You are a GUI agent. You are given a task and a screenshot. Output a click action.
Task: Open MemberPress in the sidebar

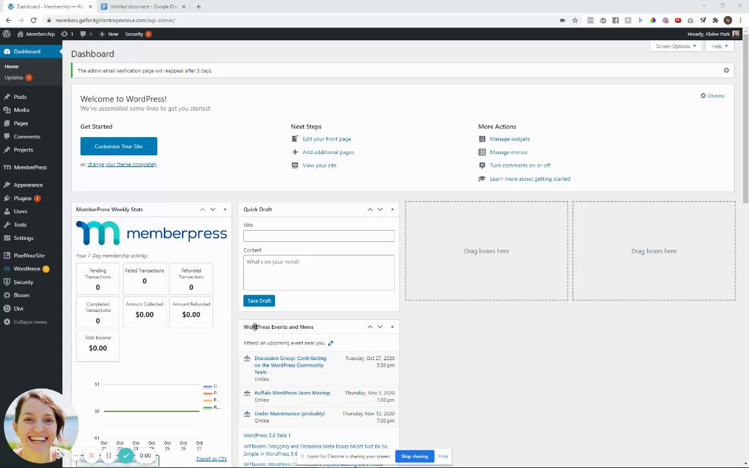point(31,167)
